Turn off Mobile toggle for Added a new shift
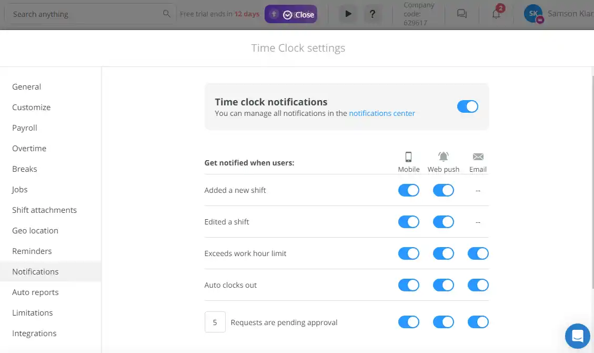The height and width of the screenshot is (353, 594). [x=409, y=190]
